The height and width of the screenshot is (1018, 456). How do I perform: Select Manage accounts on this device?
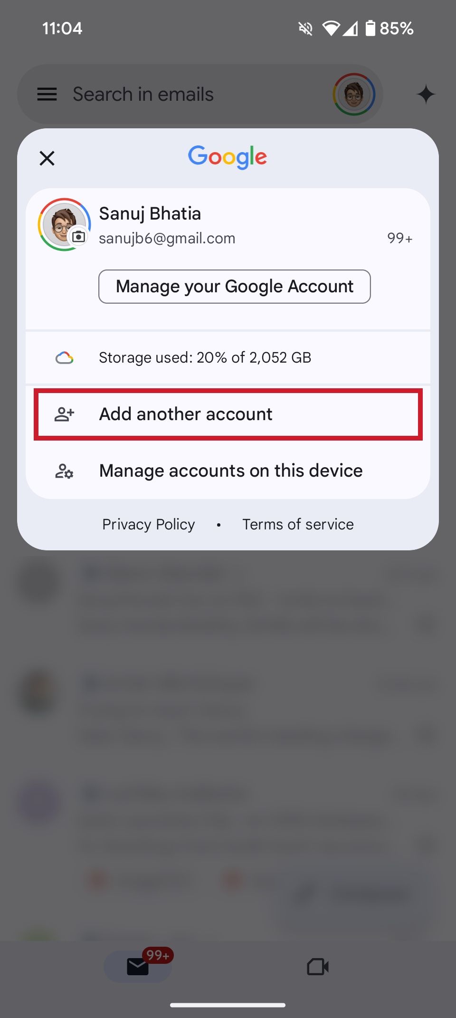click(230, 471)
